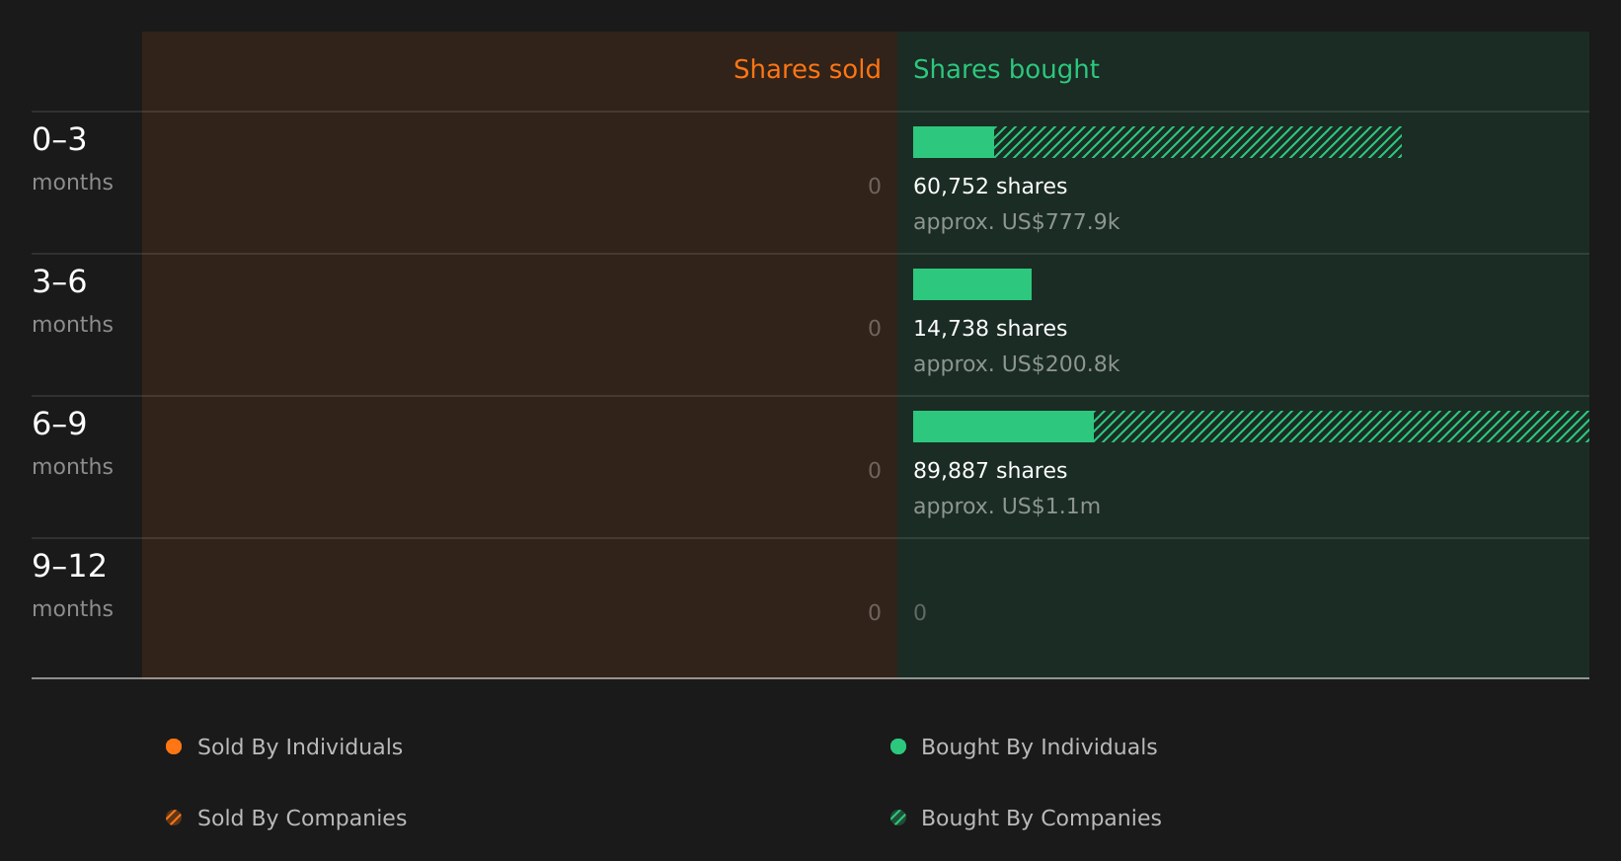Click the solid green bar in 6–9 months row
Viewport: 1621px width, 861px height.
tap(1003, 427)
